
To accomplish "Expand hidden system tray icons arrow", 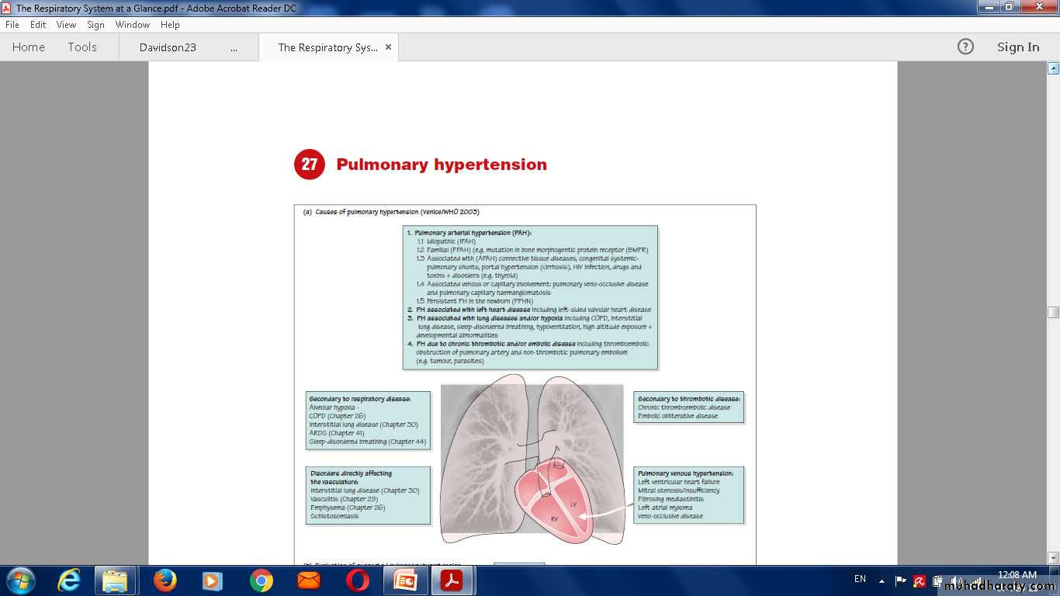I will point(882,580).
